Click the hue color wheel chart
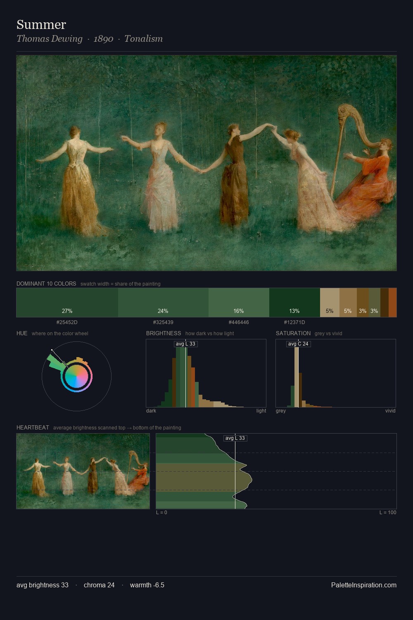The image size is (413, 620). [x=76, y=376]
